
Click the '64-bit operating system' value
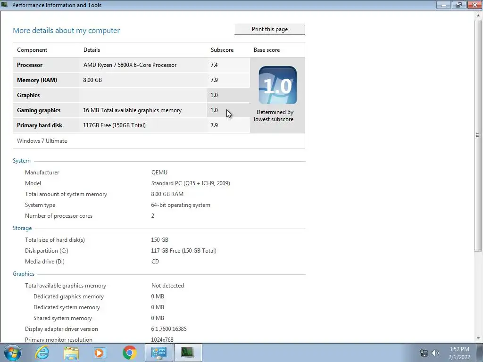pyautogui.click(x=181, y=205)
